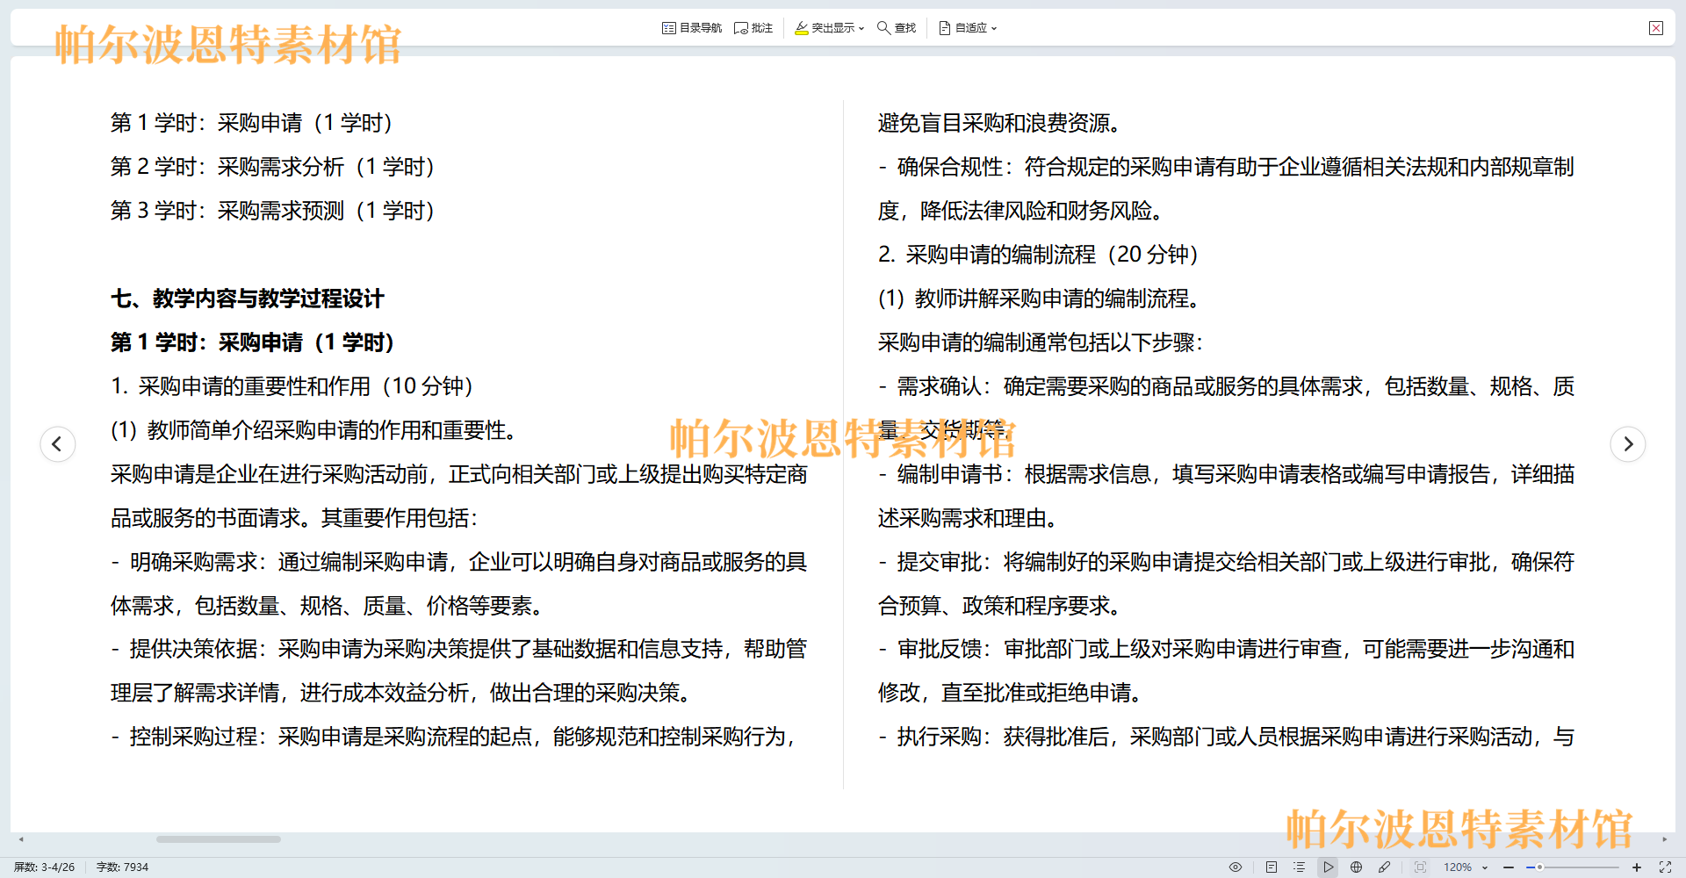This screenshot has width=1686, height=878.
Task: Click the zoom slider handle
Action: 1539,867
